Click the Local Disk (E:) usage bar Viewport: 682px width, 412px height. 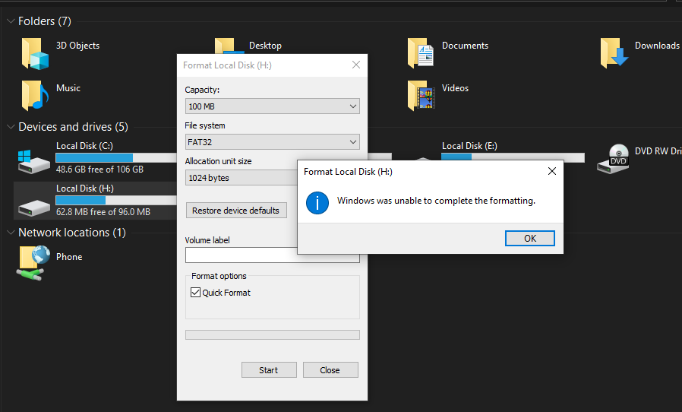(513, 157)
